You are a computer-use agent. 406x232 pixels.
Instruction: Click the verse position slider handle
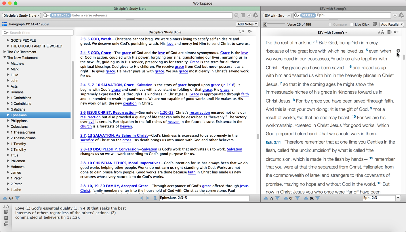(265, 24)
